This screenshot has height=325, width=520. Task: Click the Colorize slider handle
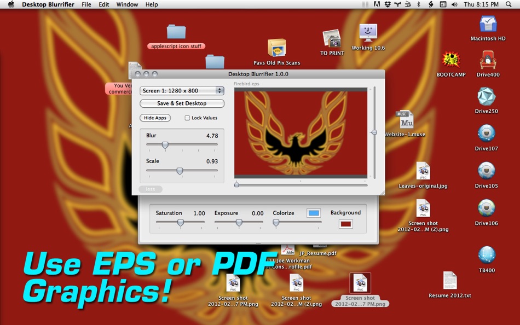tap(276, 223)
